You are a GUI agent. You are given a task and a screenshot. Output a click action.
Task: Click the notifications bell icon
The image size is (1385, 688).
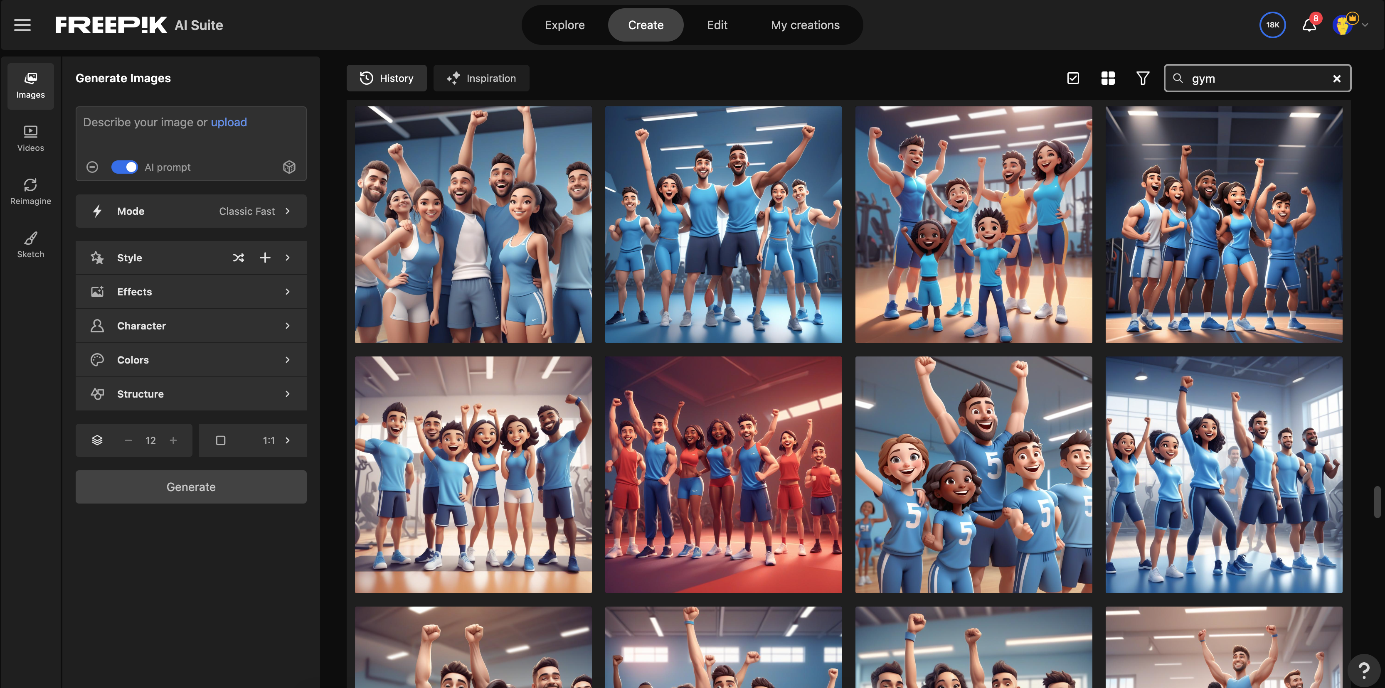[x=1309, y=25]
